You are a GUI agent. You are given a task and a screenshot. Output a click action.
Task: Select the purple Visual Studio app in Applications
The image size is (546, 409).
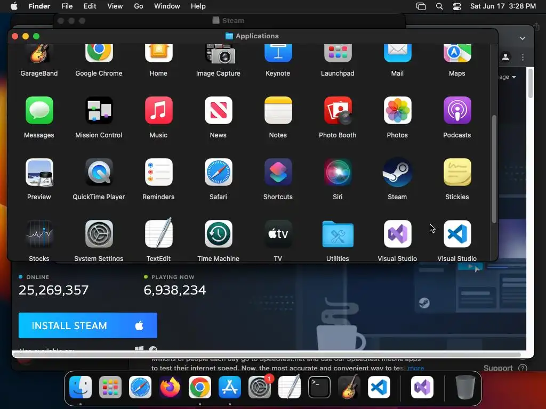pyautogui.click(x=397, y=234)
